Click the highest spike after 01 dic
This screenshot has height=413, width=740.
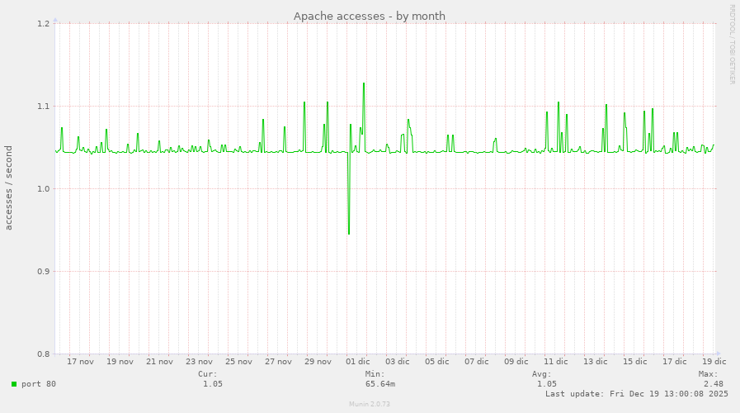(363, 83)
